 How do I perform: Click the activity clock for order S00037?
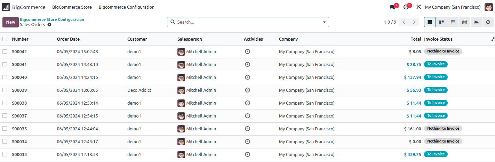[247, 116]
